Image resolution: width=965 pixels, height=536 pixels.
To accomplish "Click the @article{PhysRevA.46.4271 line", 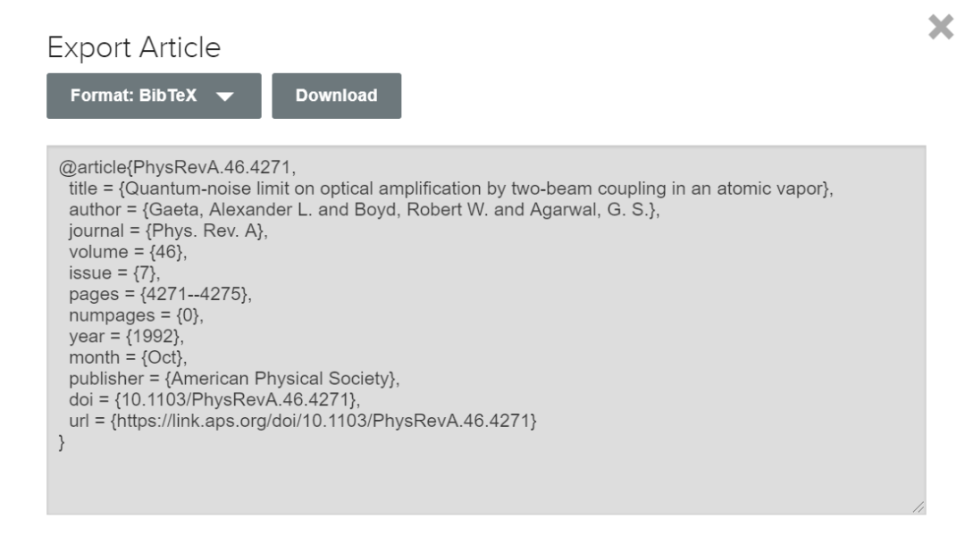I will 177,167.
